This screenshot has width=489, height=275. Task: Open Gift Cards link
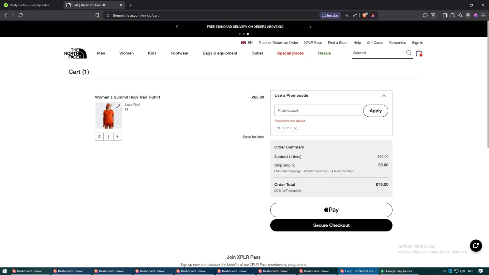(375, 43)
